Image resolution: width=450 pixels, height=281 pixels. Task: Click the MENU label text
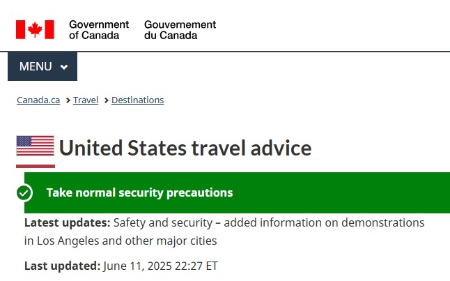36,66
